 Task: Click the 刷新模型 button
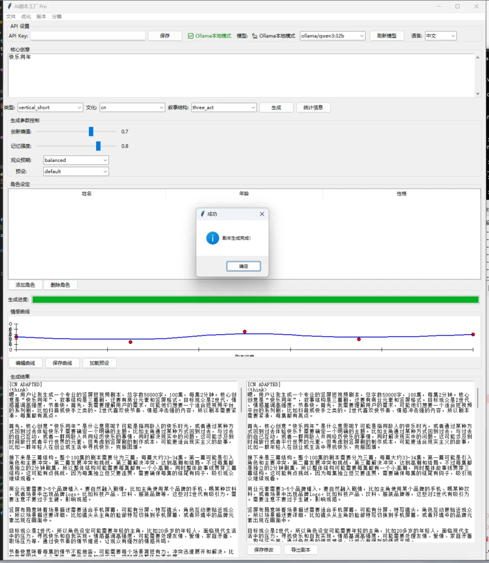(x=387, y=36)
